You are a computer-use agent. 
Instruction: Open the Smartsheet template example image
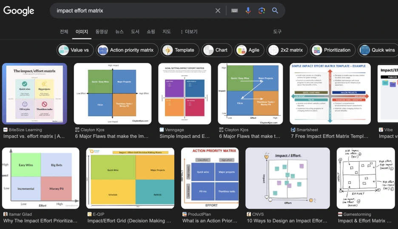(330, 94)
